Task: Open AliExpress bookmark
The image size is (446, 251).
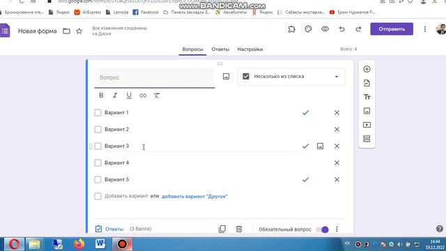Action: [88, 13]
